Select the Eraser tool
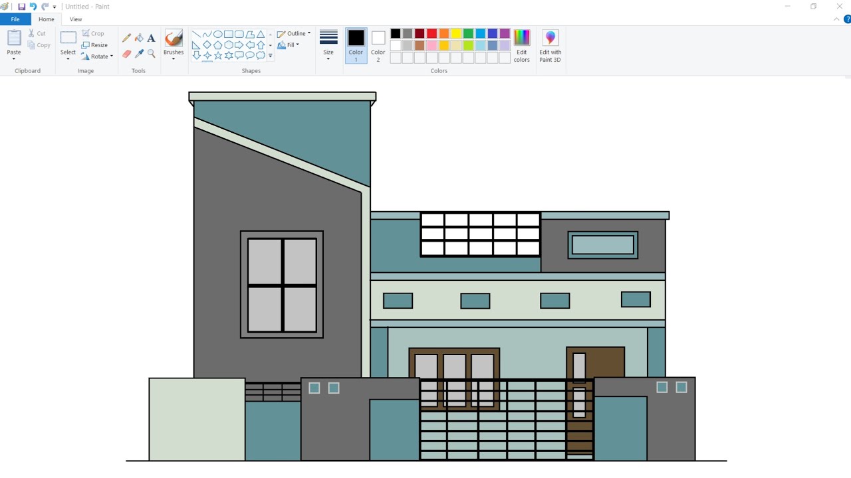This screenshot has height=478, width=851. tap(126, 54)
